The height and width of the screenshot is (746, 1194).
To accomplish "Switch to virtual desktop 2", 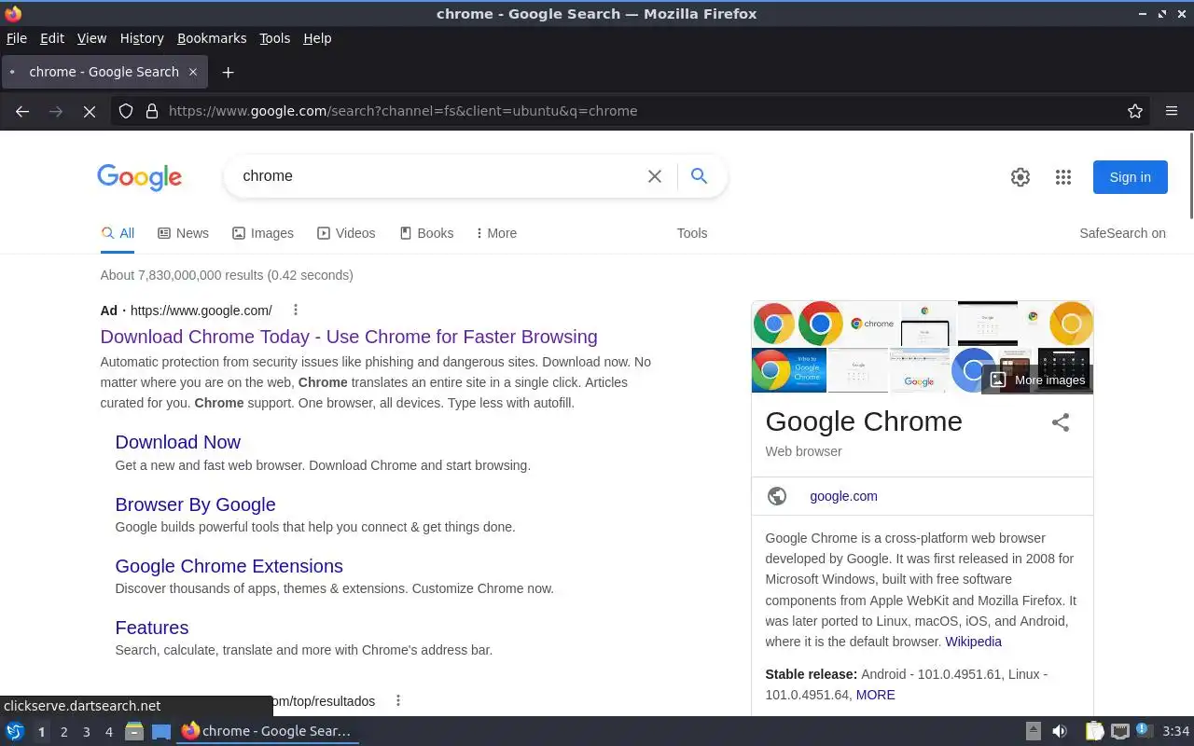I will tap(63, 732).
